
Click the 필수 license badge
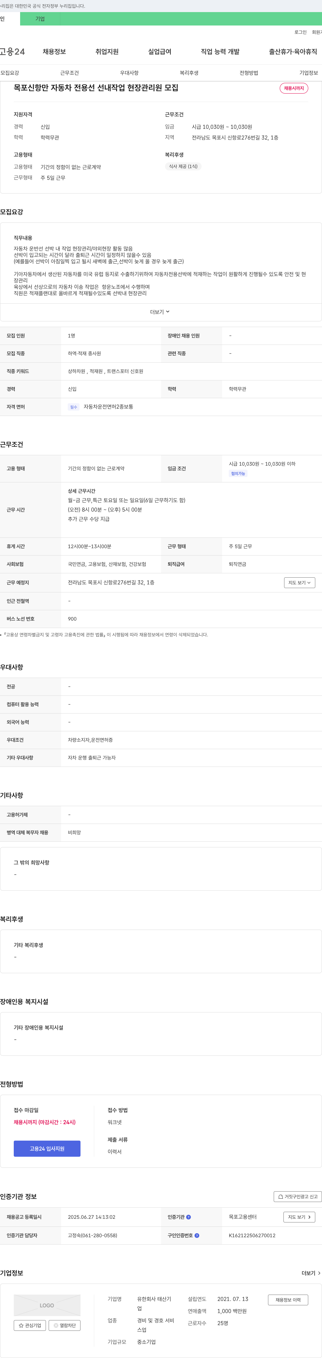(x=74, y=407)
